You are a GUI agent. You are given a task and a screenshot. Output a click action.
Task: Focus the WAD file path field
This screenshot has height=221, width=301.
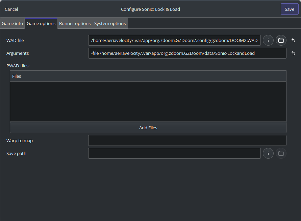click(x=174, y=40)
